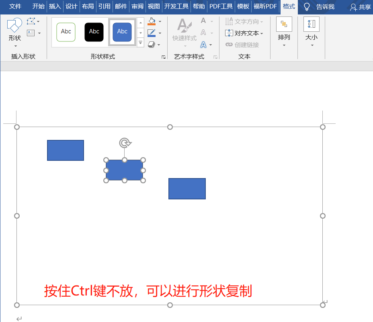The height and width of the screenshot is (322, 373).
Task: Open Draw Text Box dropdown arrow
Action: tap(39, 33)
